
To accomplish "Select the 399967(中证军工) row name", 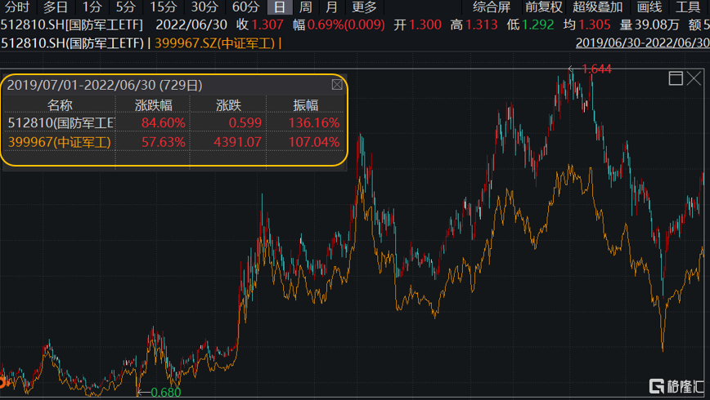I will point(60,142).
